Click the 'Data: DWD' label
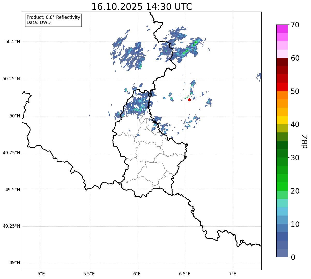The image size is (311, 279). click(x=39, y=22)
